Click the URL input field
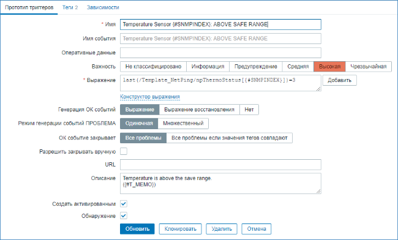Screen dimensions: 398x240 tap(220, 165)
